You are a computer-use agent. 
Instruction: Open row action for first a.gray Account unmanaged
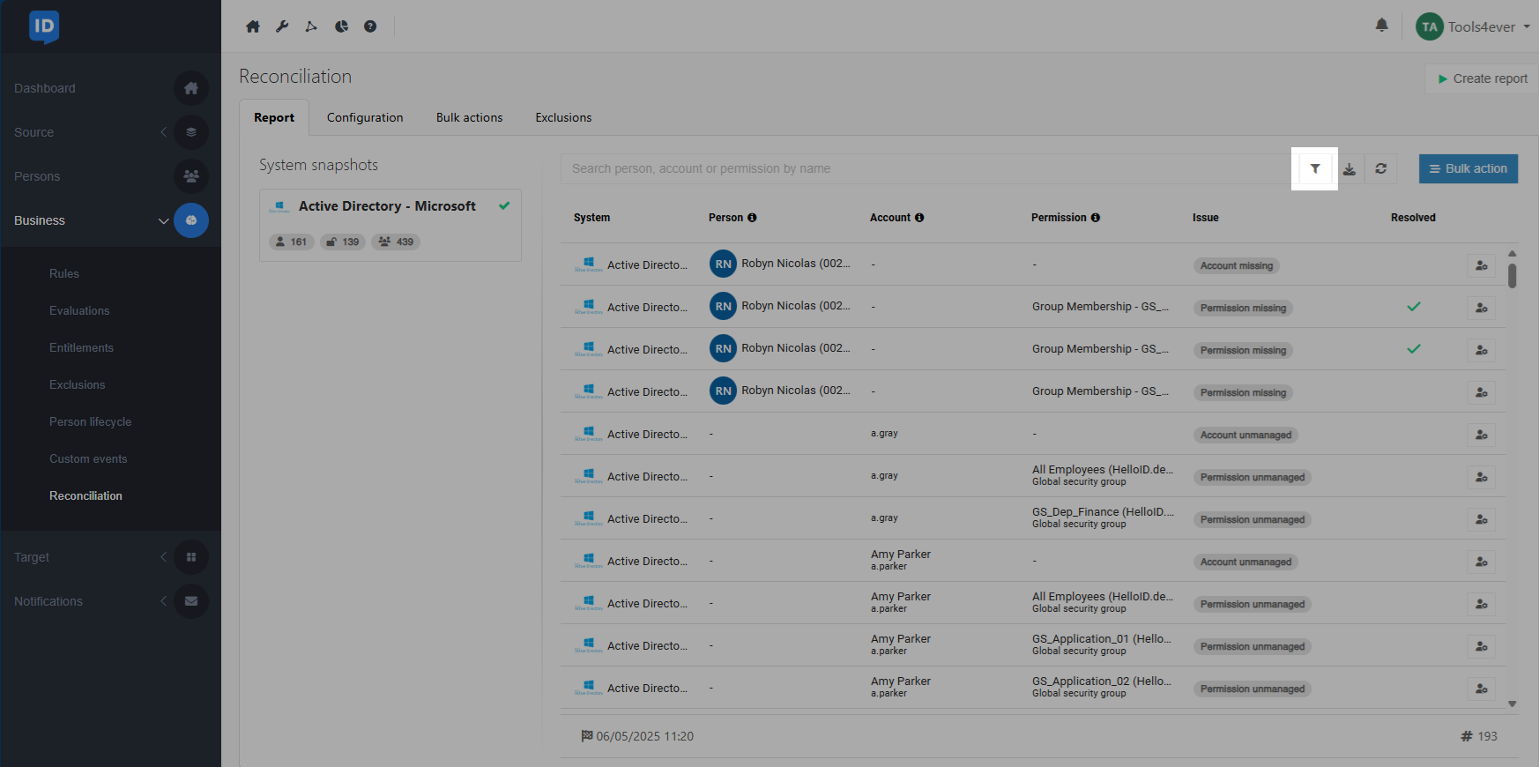point(1482,435)
